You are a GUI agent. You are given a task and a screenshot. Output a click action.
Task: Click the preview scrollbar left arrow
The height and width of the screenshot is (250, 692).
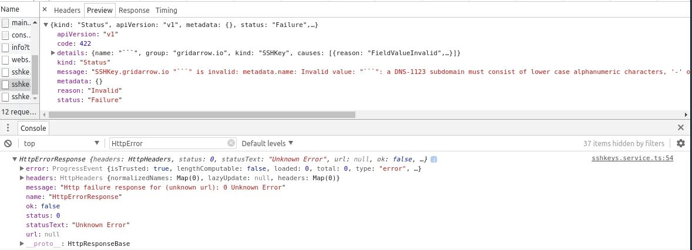[x=43, y=114]
